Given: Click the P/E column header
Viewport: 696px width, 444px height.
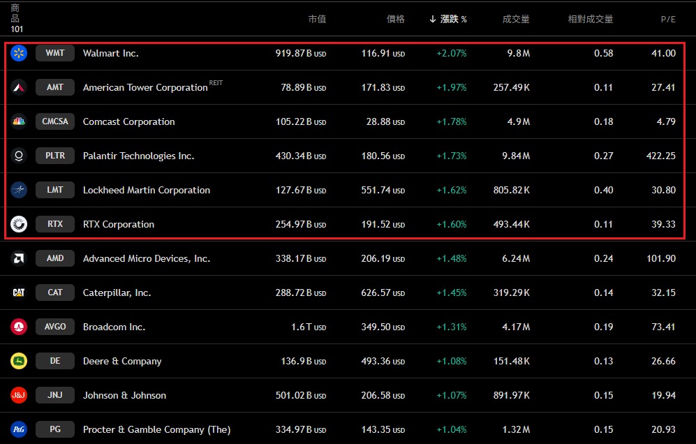Looking at the screenshot, I should pos(668,20).
